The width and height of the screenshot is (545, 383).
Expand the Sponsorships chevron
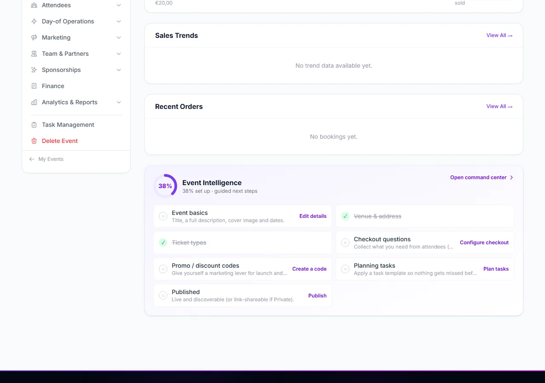point(119,70)
